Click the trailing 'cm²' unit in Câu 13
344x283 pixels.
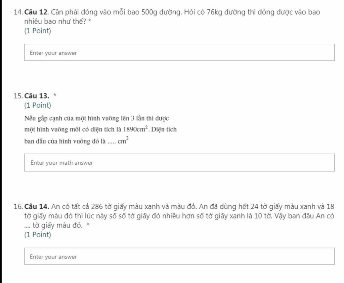pos(123,140)
